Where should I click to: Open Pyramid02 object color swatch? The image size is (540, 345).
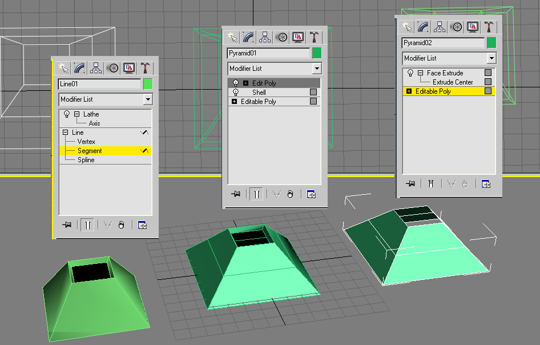491,43
